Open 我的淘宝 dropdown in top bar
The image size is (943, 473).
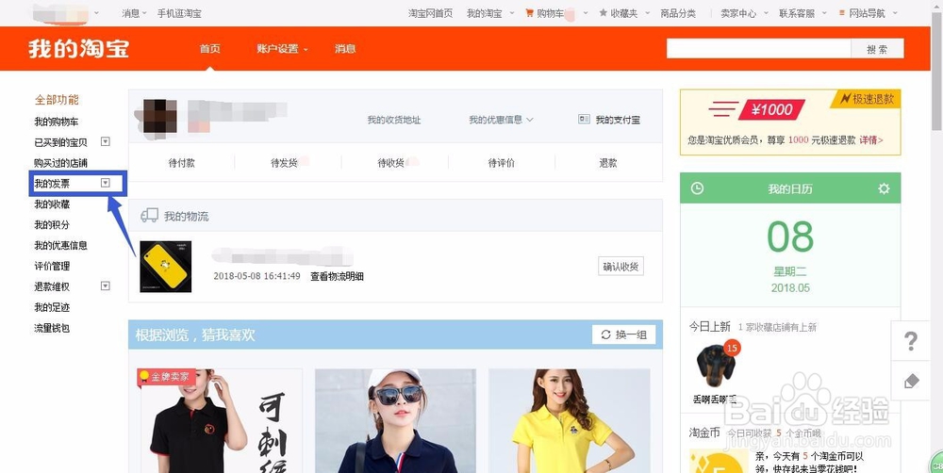click(490, 13)
